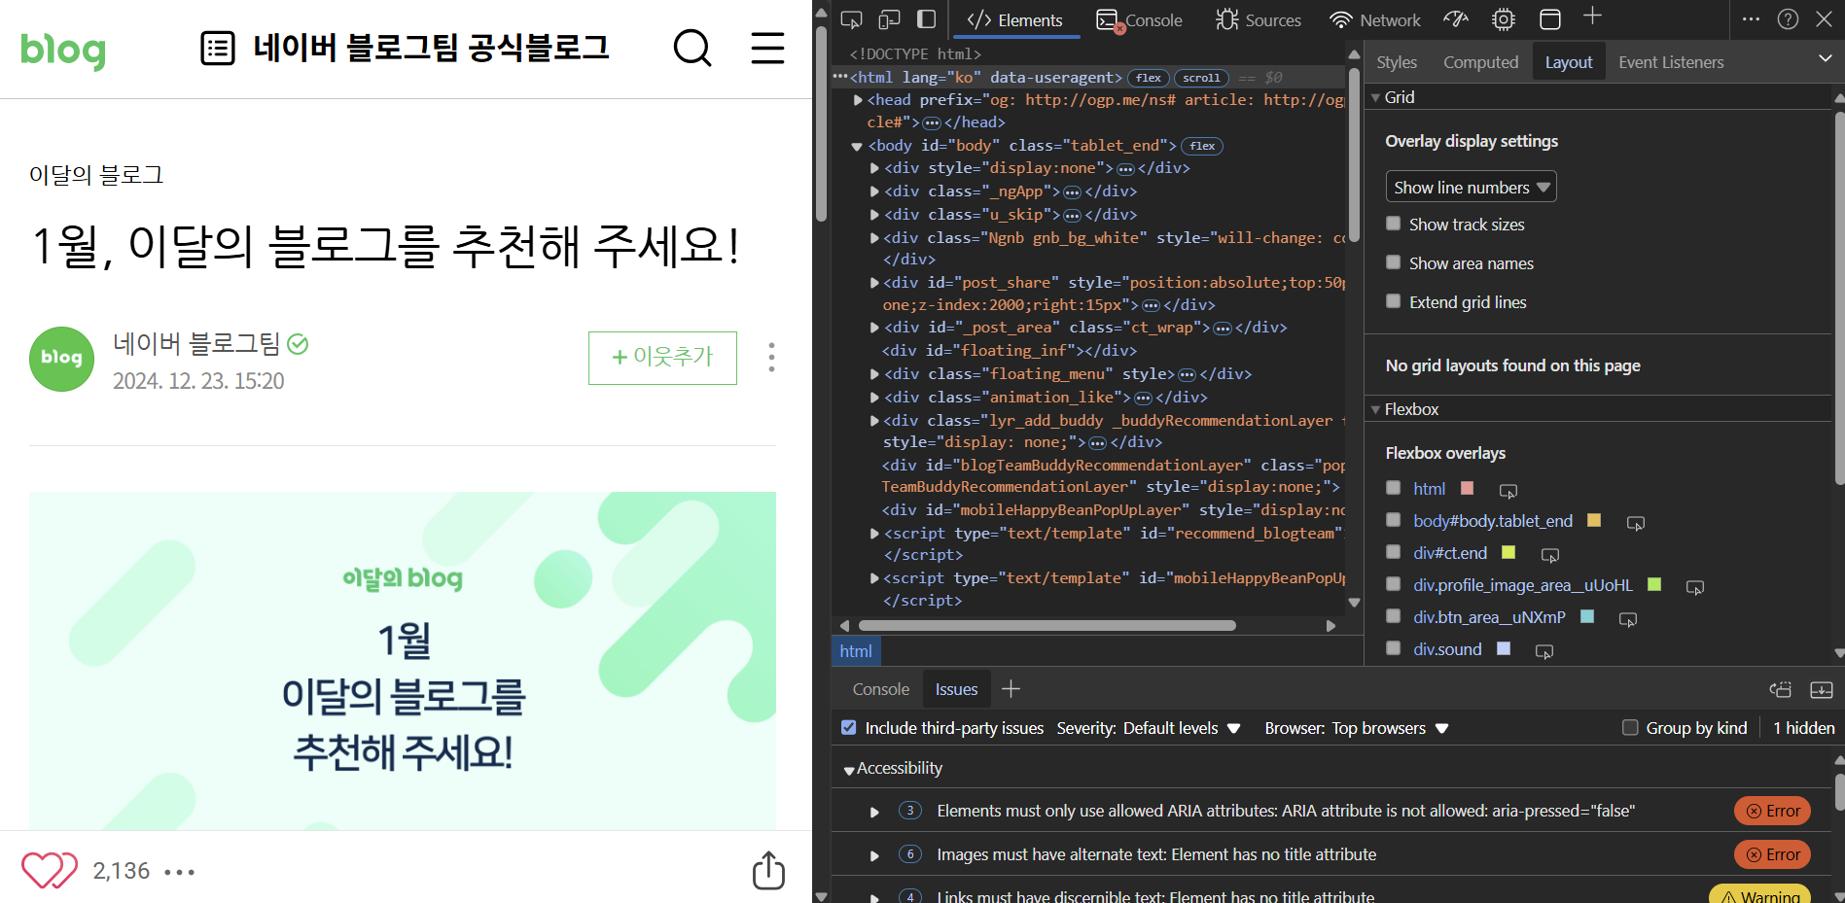Open 네이버 블로그팀 profile name link

[x=196, y=343]
